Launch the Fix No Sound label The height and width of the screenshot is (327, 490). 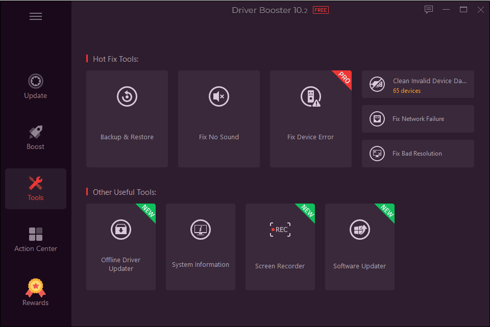coord(219,137)
